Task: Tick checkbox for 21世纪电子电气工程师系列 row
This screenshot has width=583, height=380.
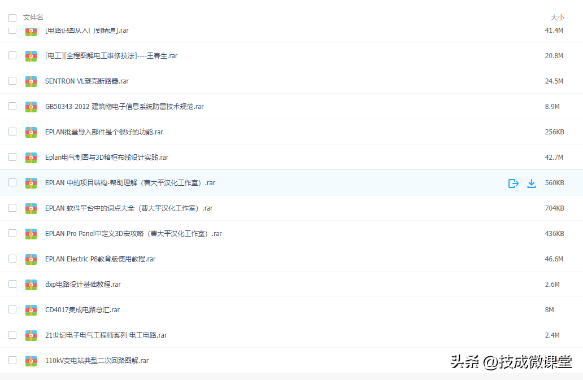Action: click(x=12, y=335)
